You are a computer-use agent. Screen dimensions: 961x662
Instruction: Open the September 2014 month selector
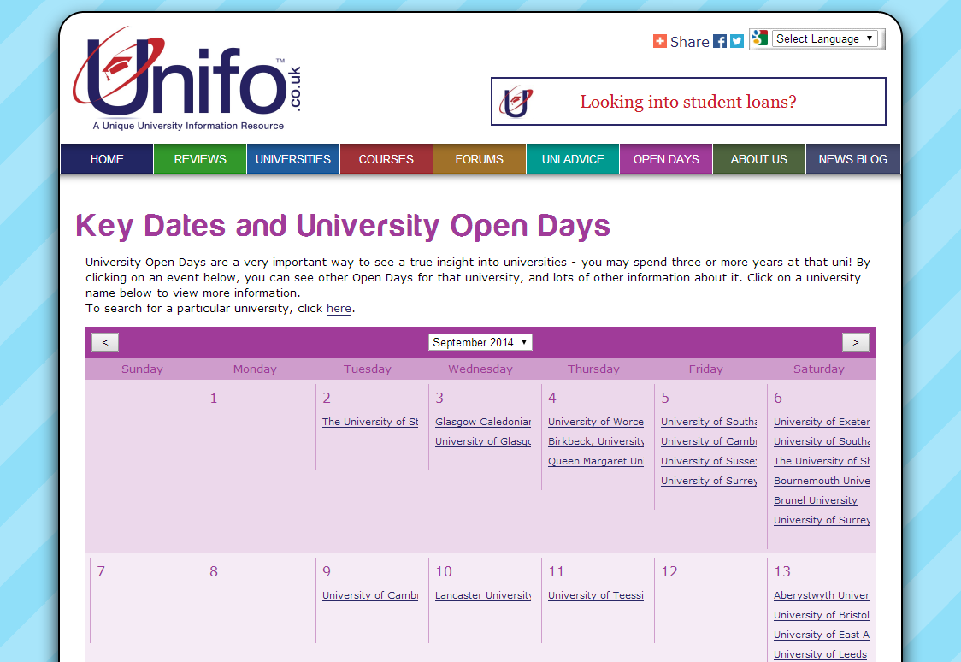point(480,341)
